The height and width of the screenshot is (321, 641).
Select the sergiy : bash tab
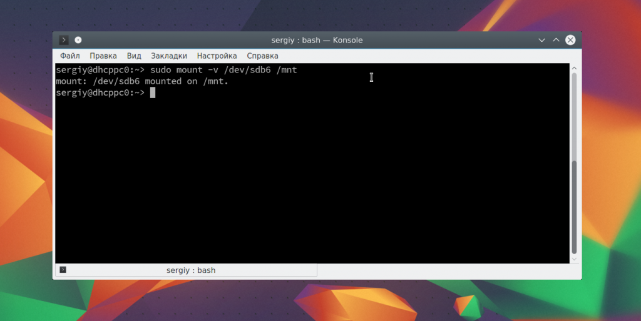pos(190,270)
